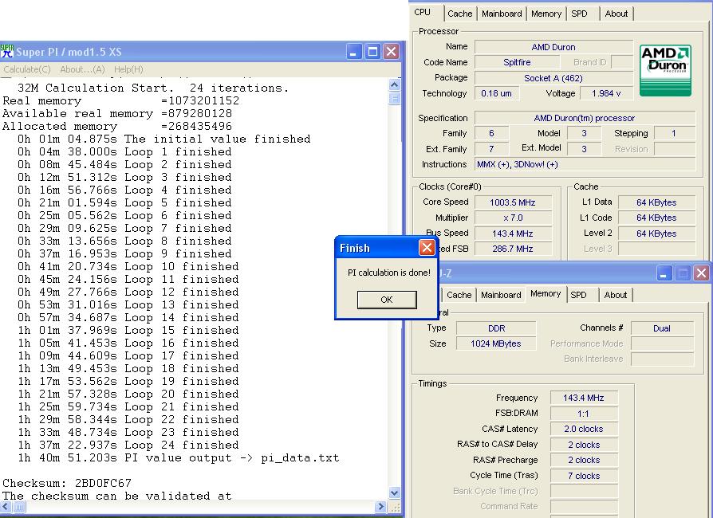Image resolution: width=713 pixels, height=518 pixels.
Task: Click the RAS# to CAS# Delay '2 clocks' value
Action: point(584,445)
